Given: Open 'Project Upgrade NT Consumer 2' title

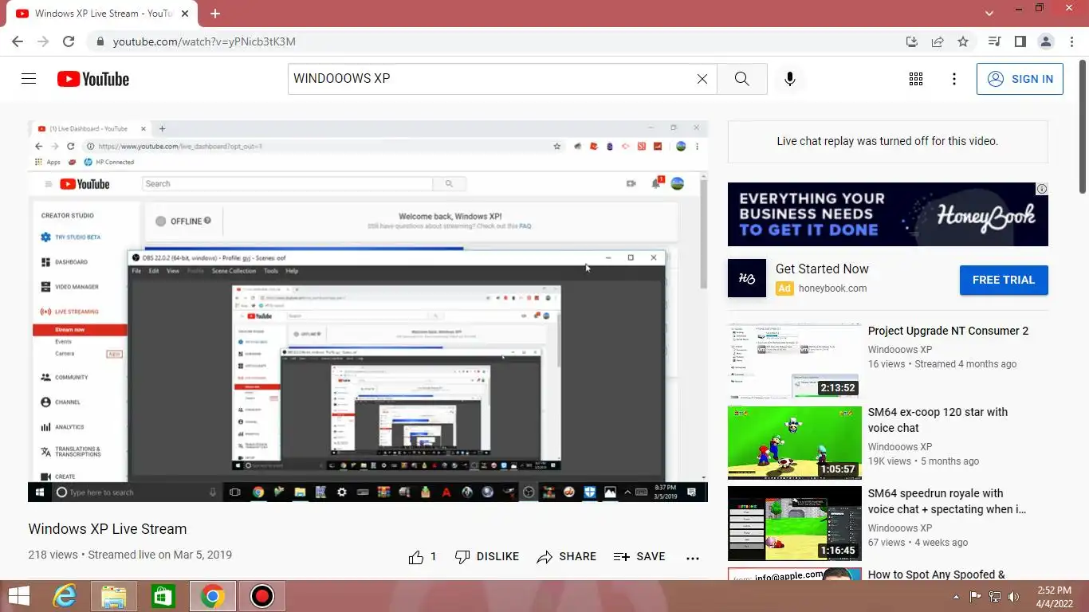Looking at the screenshot, I should [x=948, y=331].
